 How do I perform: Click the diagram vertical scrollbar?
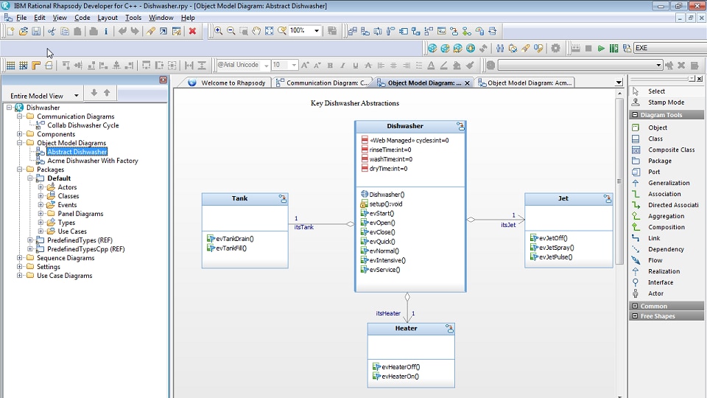pos(619,181)
